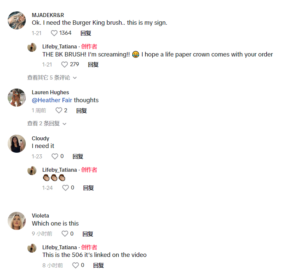Screen dimensions: 286x274
Task: Click 回复 under Cloudy's comment
Action: pos(78,156)
